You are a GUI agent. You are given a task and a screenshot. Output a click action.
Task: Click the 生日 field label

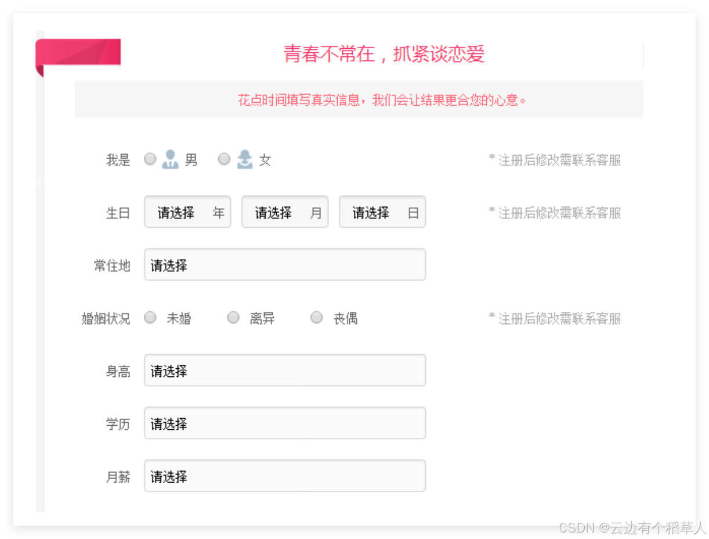click(118, 213)
